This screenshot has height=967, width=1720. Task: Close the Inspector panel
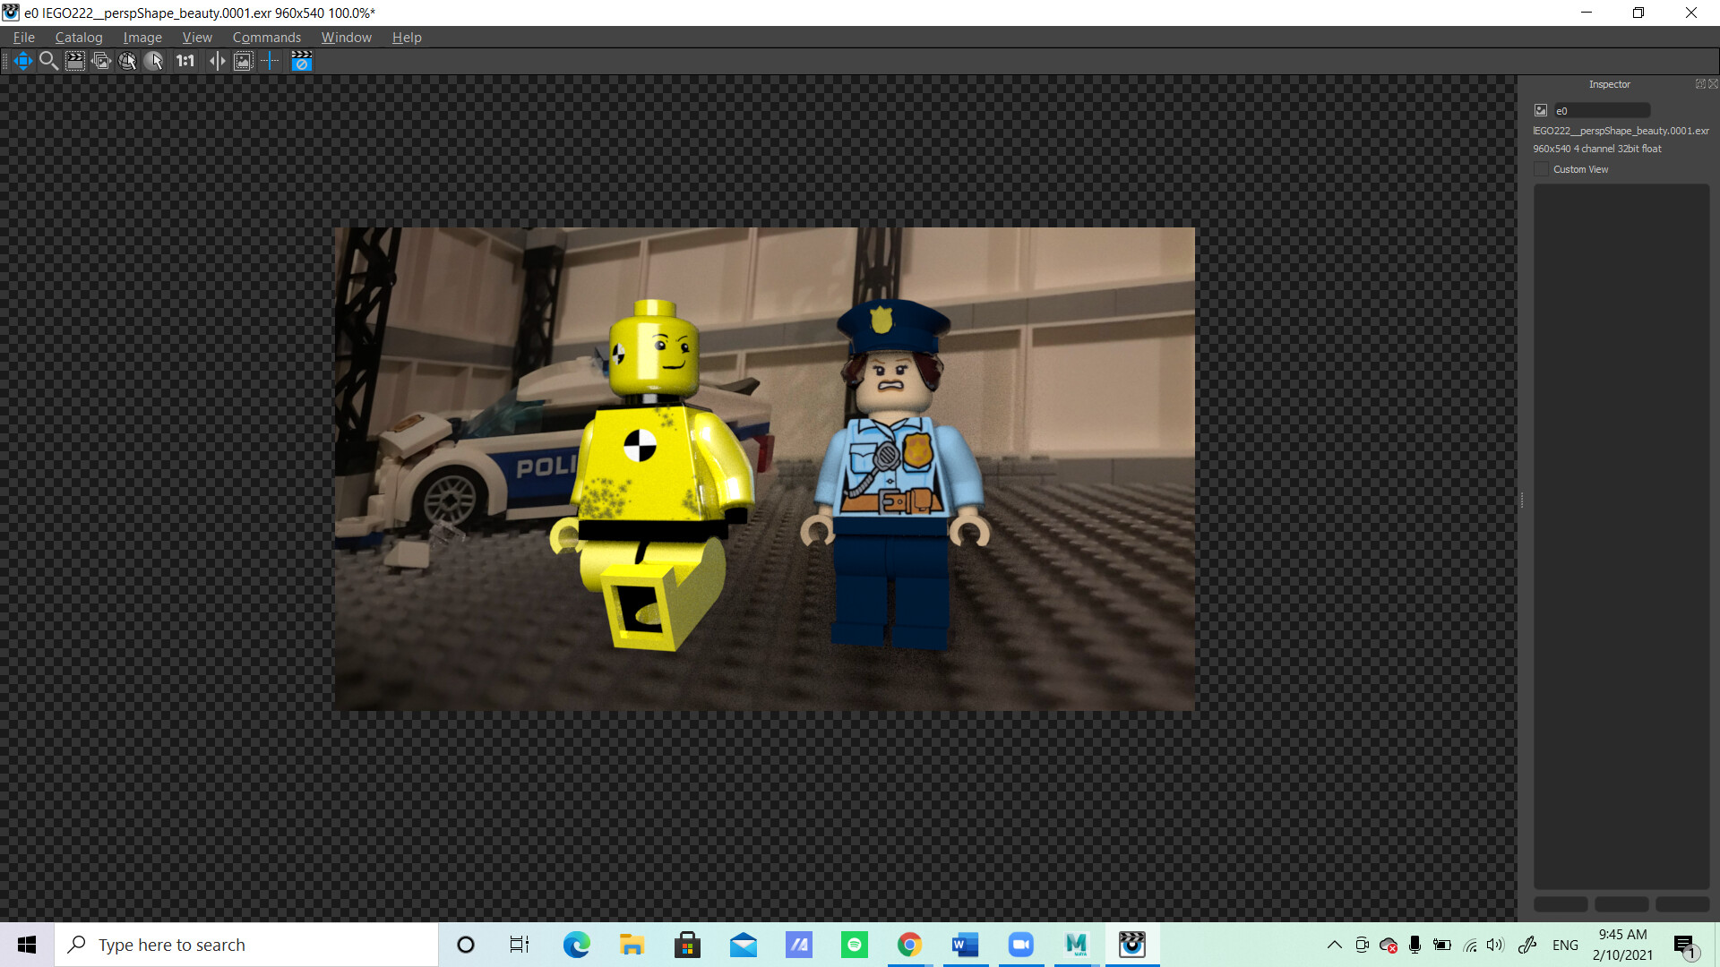pos(1713,84)
